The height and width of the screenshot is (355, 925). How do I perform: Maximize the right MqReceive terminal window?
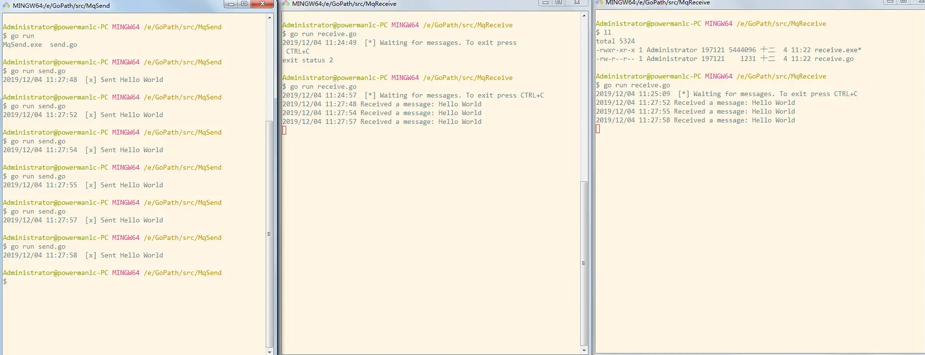tap(904, 2)
